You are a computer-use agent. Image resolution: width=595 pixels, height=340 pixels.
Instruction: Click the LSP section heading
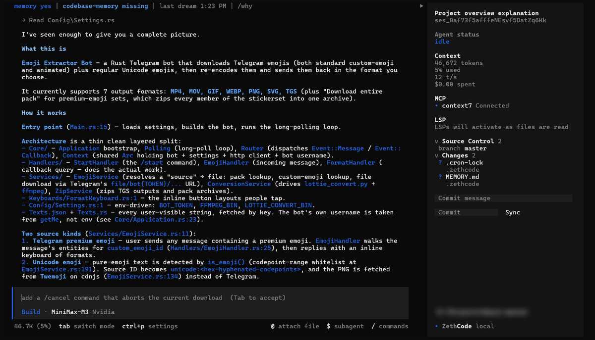pos(440,120)
